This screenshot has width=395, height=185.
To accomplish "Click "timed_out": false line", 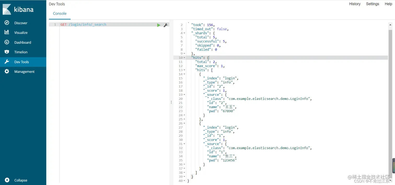I will click(210, 29).
